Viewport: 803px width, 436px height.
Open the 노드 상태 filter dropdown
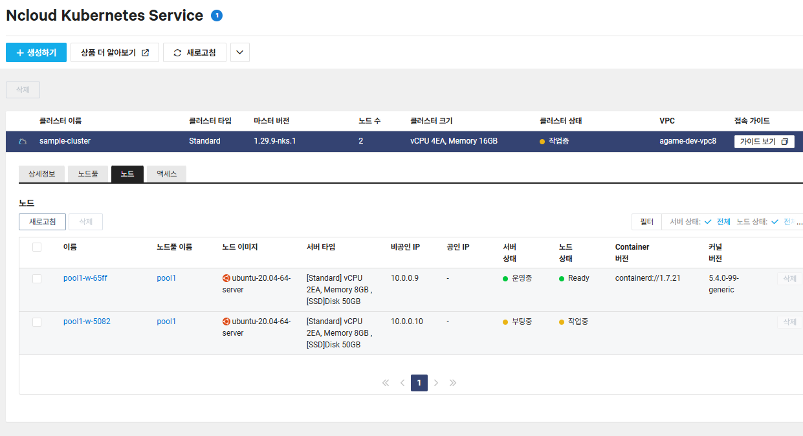click(x=765, y=222)
